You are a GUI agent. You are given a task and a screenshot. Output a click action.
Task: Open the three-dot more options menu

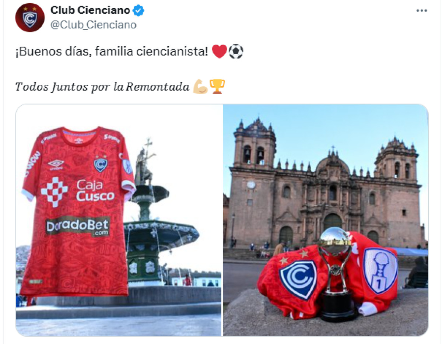pos(422,11)
